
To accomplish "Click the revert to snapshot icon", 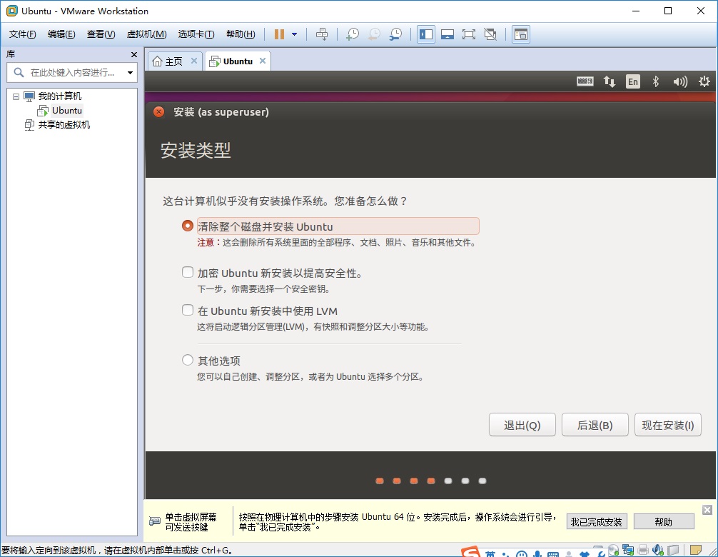I will (374, 34).
